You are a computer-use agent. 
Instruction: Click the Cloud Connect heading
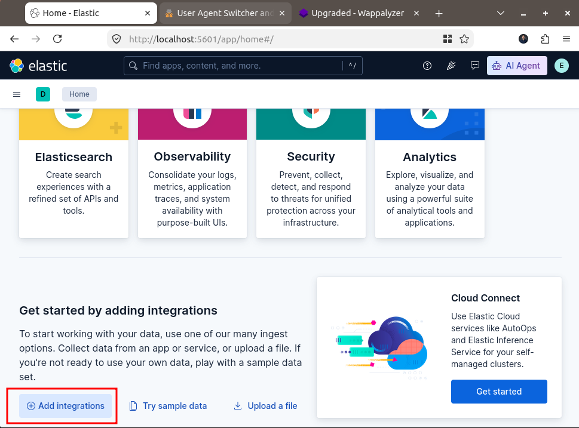(485, 298)
